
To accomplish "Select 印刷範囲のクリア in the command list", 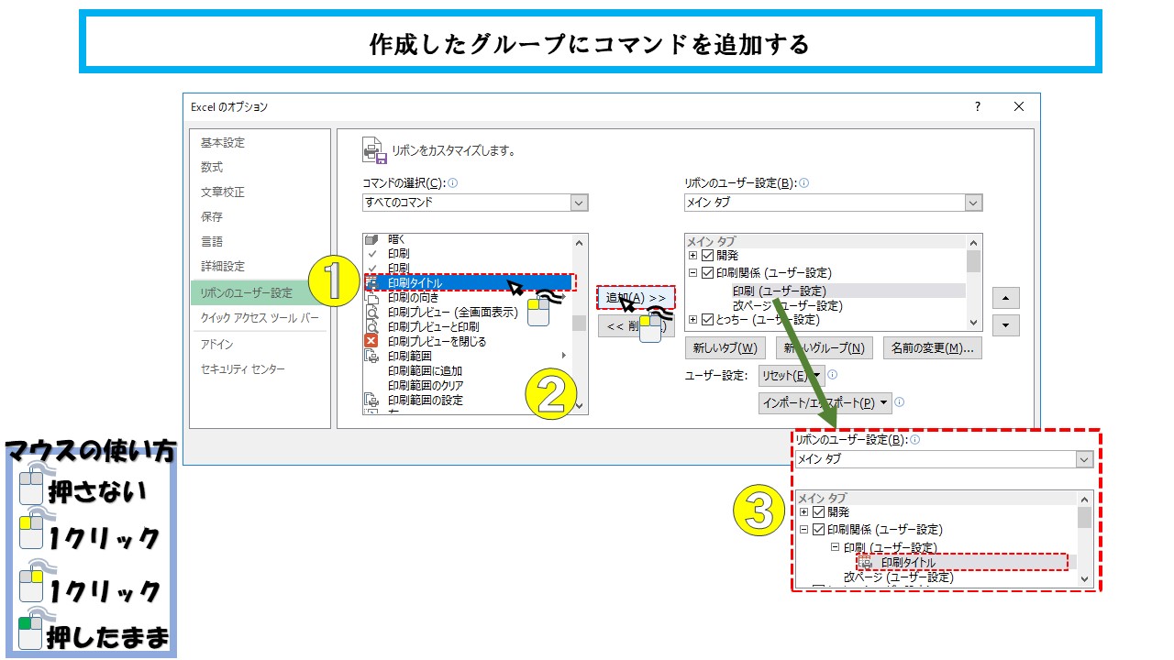I will (x=426, y=386).
